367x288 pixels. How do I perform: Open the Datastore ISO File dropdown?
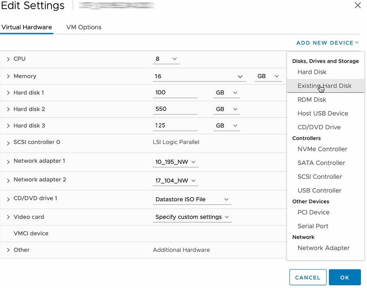[x=192, y=199]
